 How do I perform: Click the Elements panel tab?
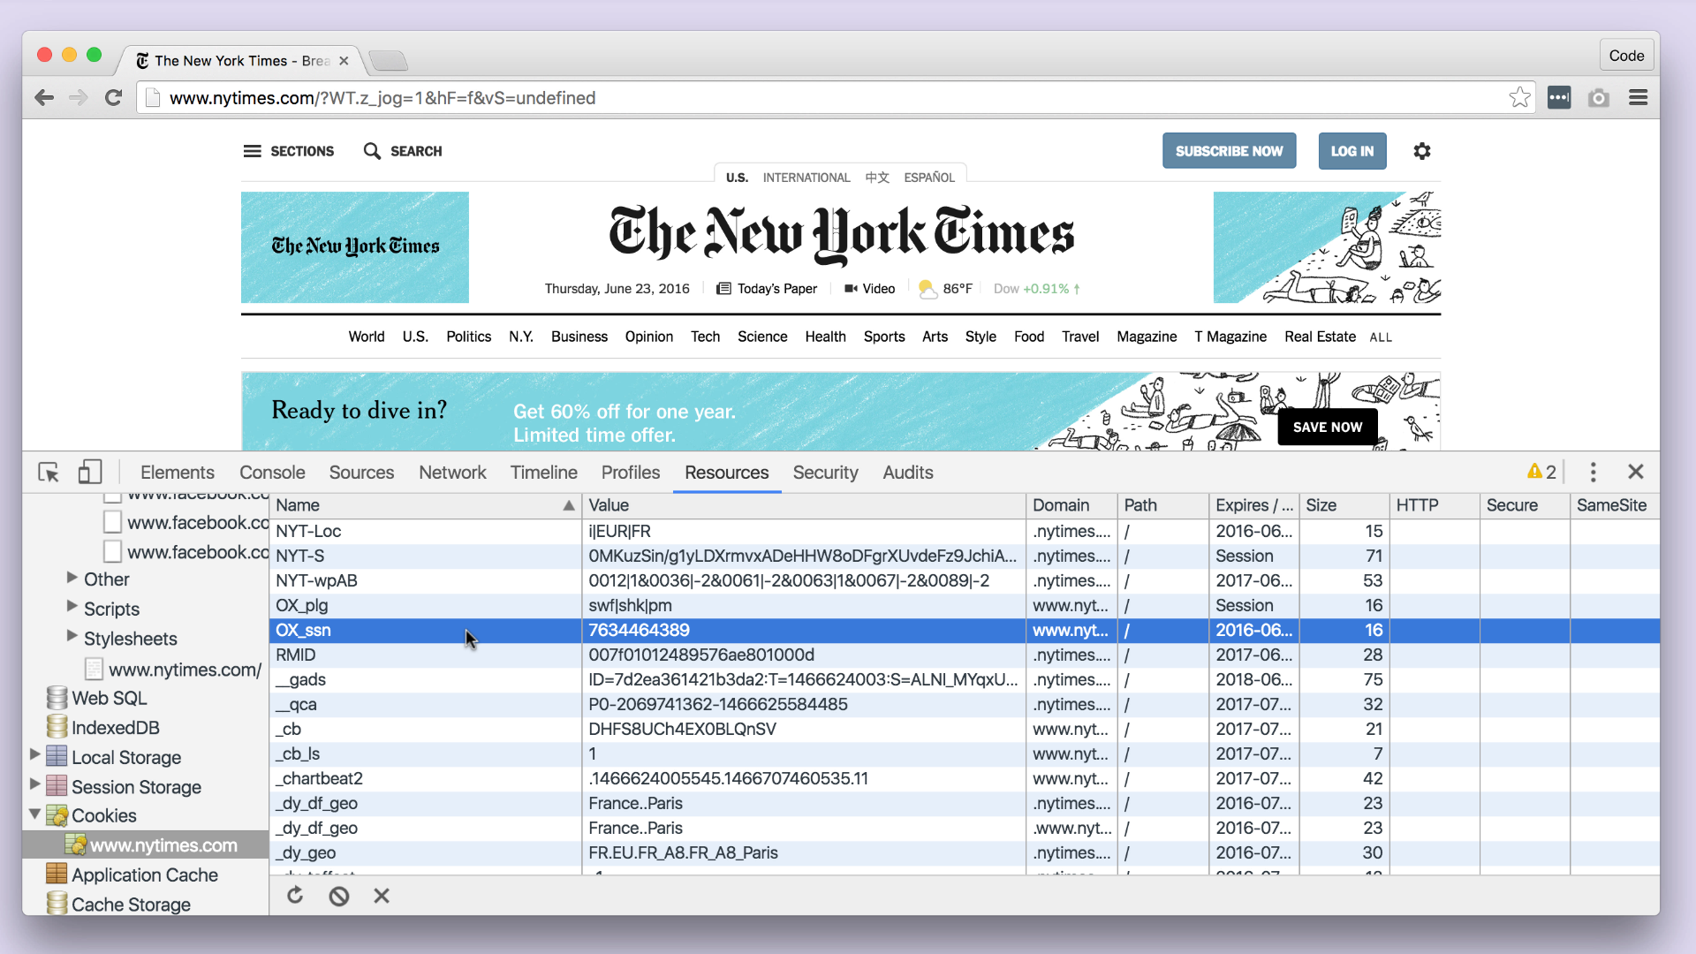tap(176, 472)
